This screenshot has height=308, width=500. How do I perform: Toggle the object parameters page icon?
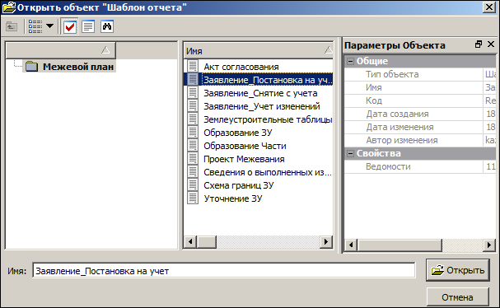pyautogui.click(x=88, y=26)
